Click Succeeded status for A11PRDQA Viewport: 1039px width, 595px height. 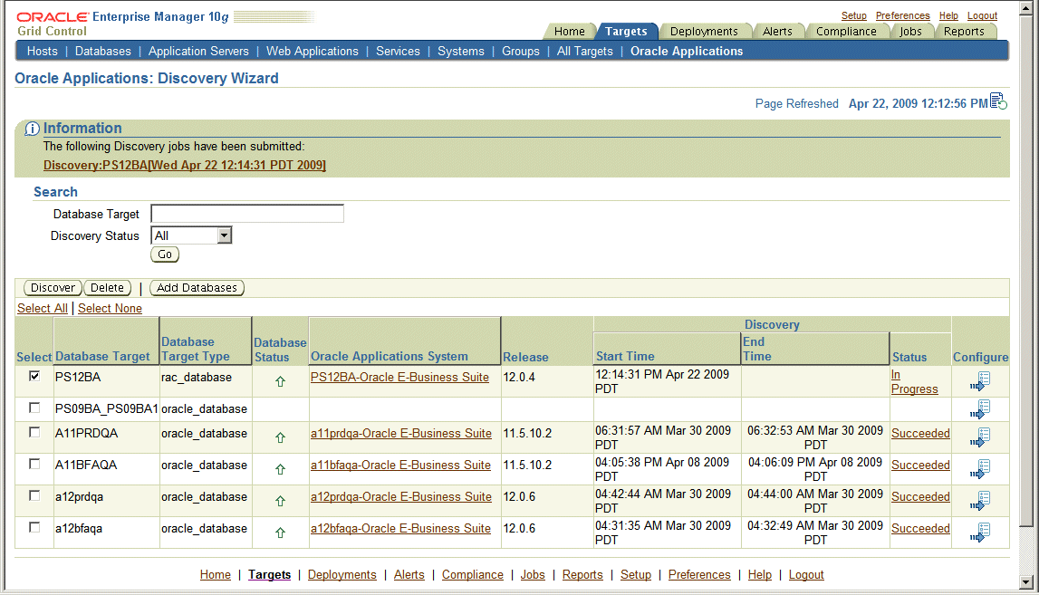(x=920, y=433)
